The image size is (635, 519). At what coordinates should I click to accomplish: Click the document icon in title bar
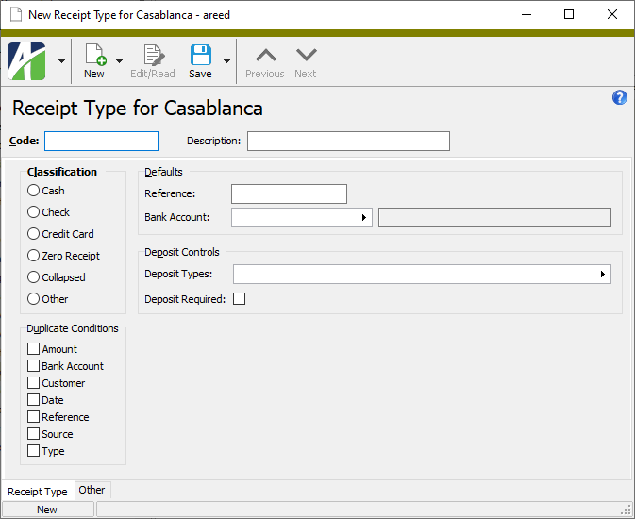(x=16, y=15)
